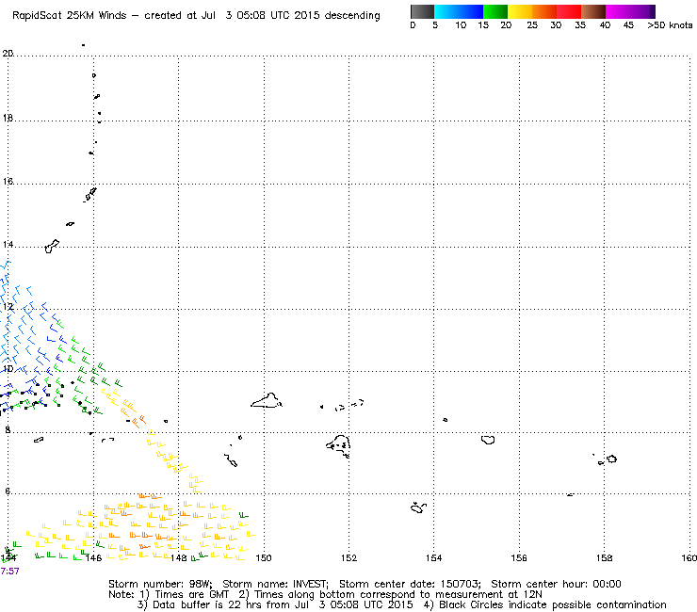Viewport: 697px width, 612px height.
Task: Click the brown 35-40 knots legend swatch
Action: pyautogui.click(x=593, y=11)
